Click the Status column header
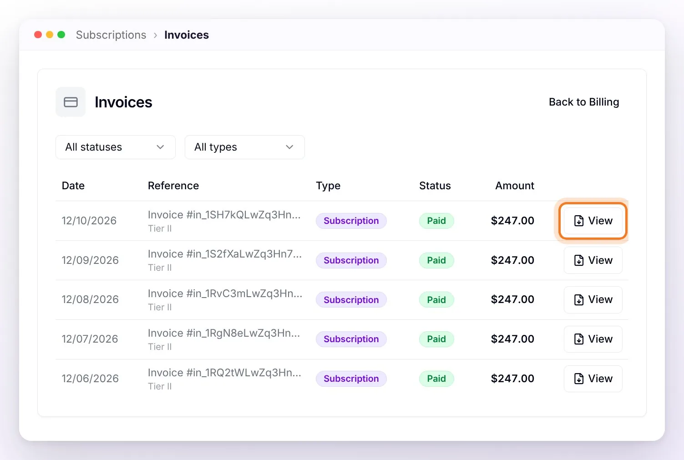Image resolution: width=684 pixels, height=460 pixels. tap(435, 186)
